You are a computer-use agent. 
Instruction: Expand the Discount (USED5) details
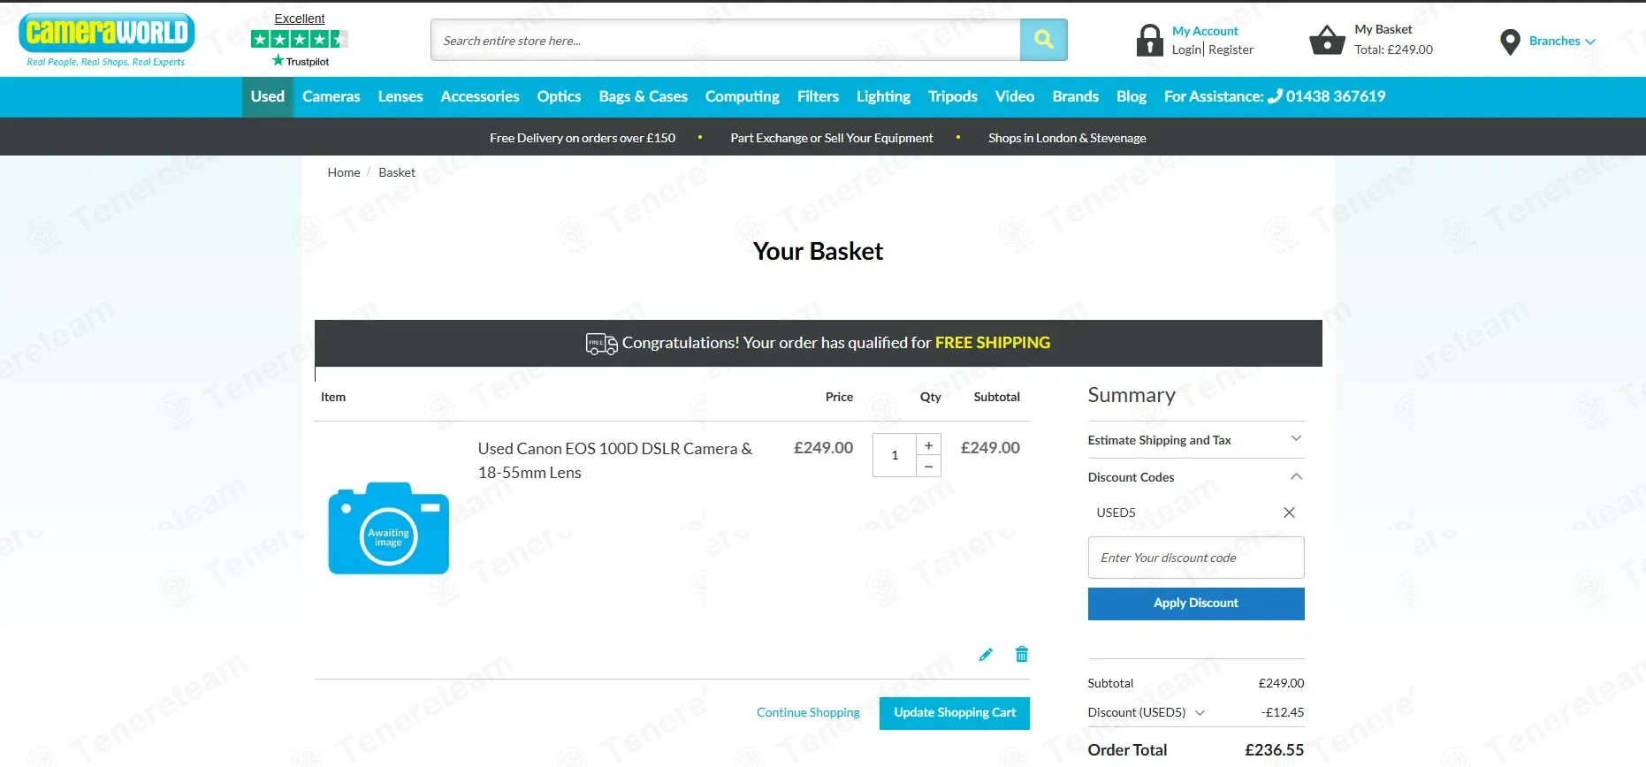(x=1200, y=713)
